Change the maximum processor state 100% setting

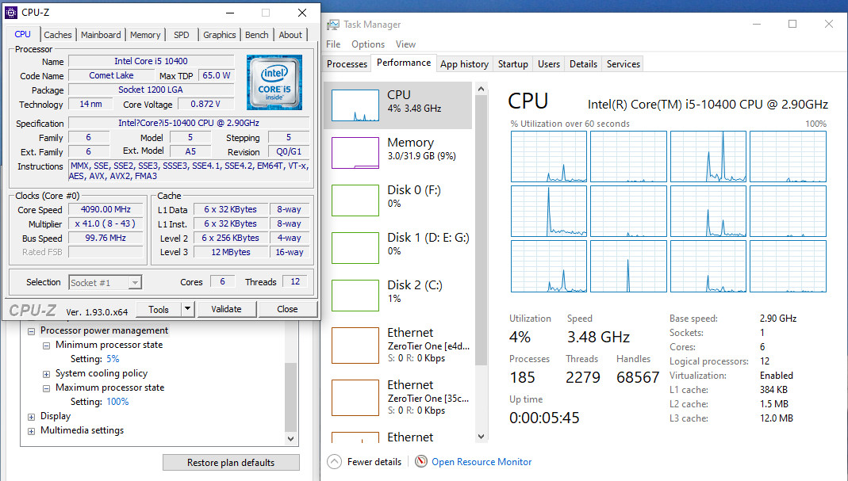pos(117,402)
